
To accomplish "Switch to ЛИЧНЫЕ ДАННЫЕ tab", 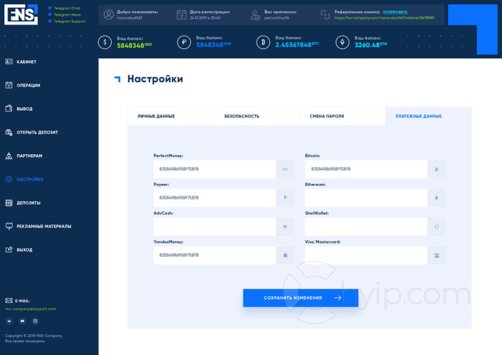I will [x=171, y=116].
